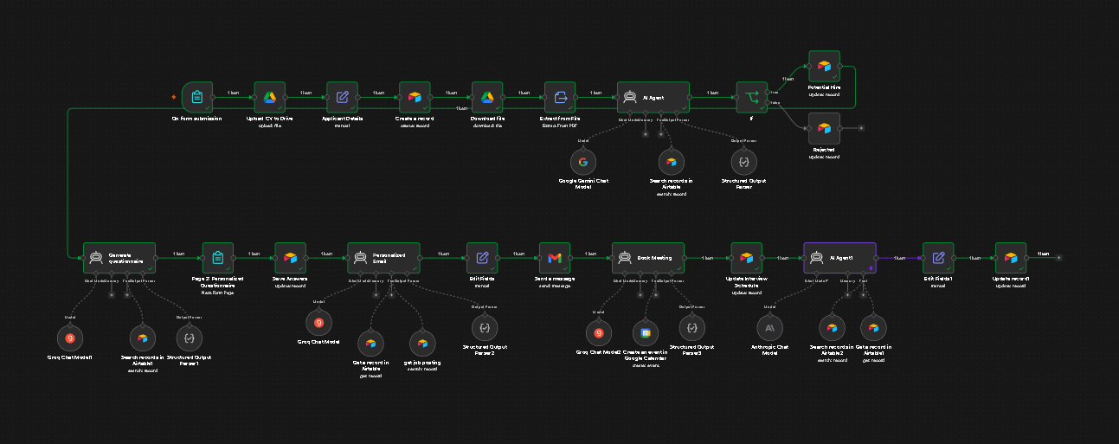This screenshot has width=1119, height=444.
Task: Select Create an event in Google Calendar node
Action: pyautogui.click(x=645, y=333)
